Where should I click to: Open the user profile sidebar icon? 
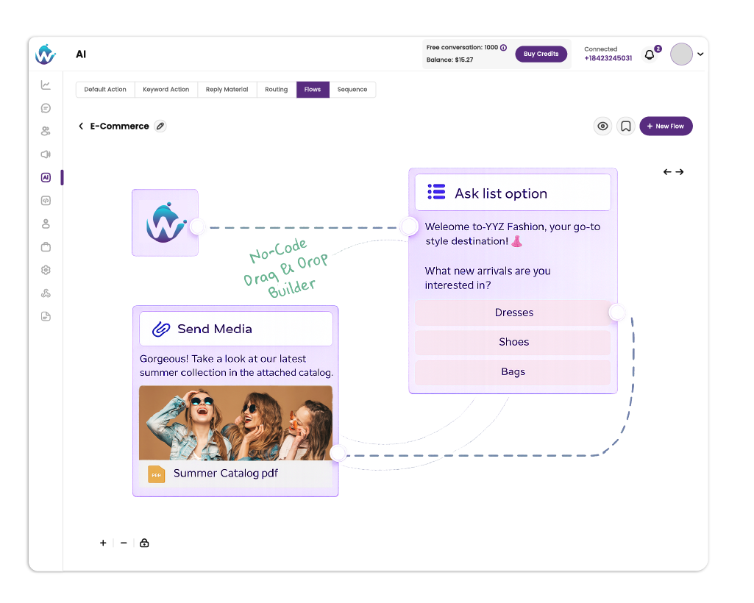pyautogui.click(x=46, y=224)
